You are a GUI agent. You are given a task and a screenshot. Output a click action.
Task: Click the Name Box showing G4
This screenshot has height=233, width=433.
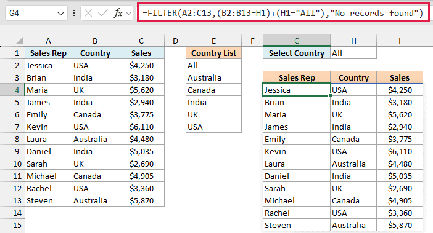36,13
